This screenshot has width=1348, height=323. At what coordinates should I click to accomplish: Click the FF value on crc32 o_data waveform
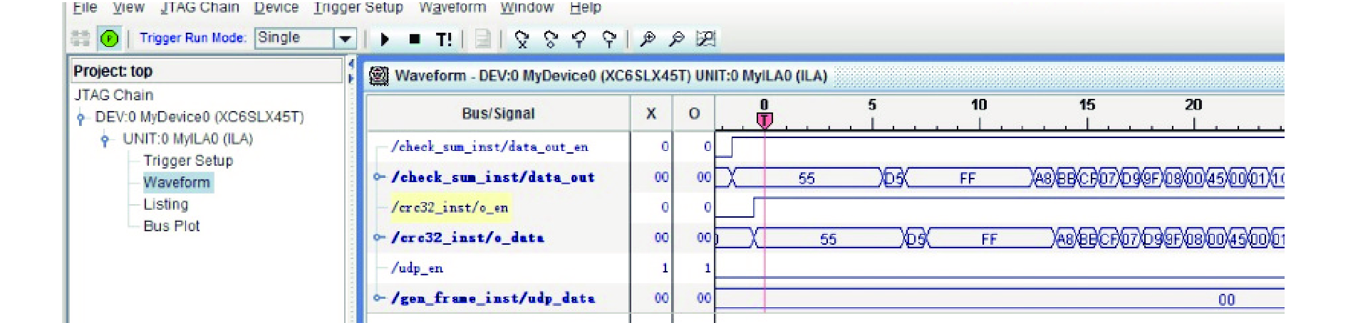(989, 239)
